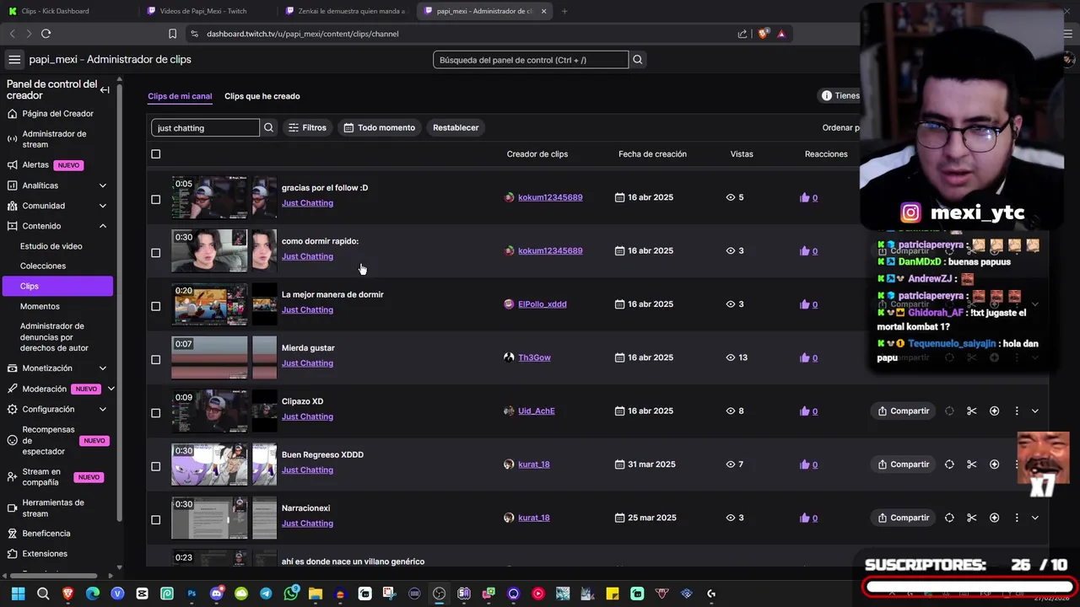The width and height of the screenshot is (1080, 607).
Task: Select the 'Clipazo XD' clip checkbox
Action: [x=155, y=413]
